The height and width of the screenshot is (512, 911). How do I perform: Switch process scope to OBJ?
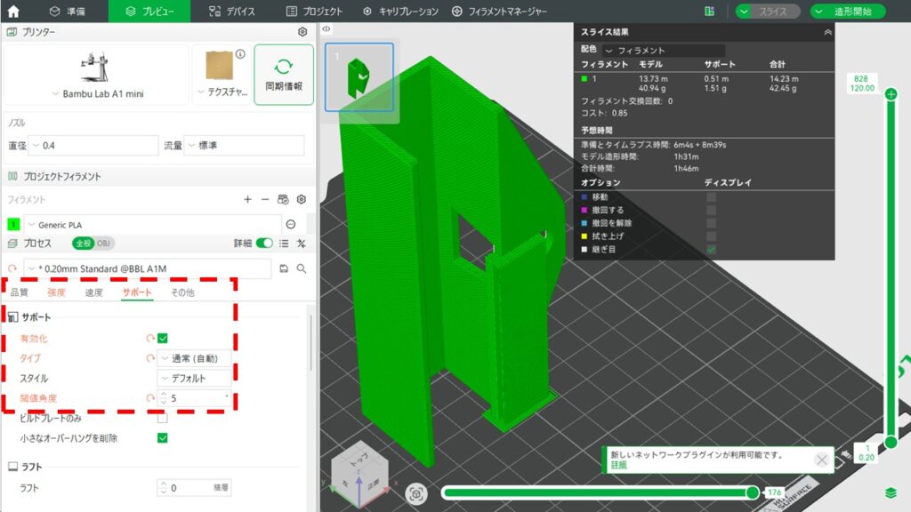103,244
